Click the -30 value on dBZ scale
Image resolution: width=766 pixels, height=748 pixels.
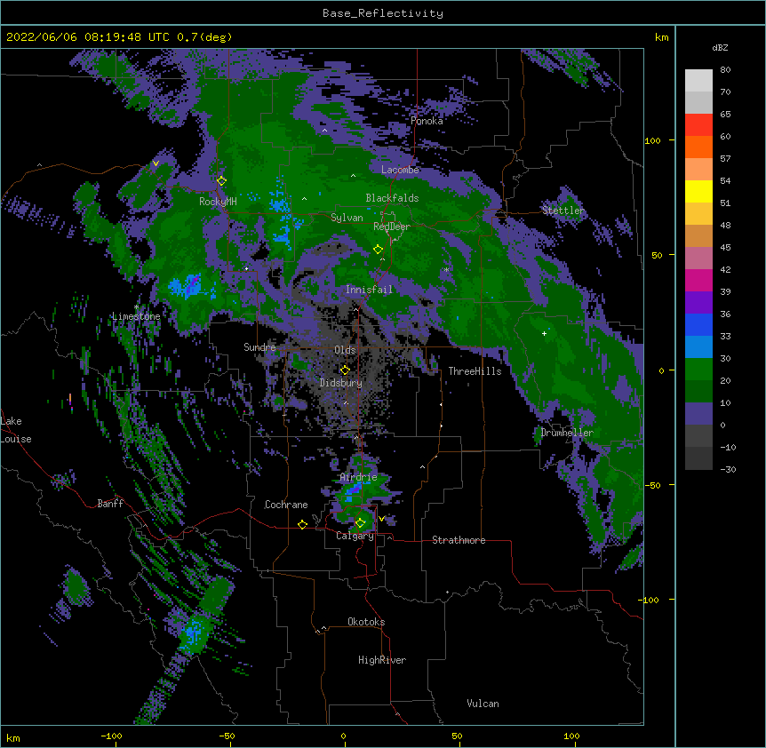(x=728, y=469)
